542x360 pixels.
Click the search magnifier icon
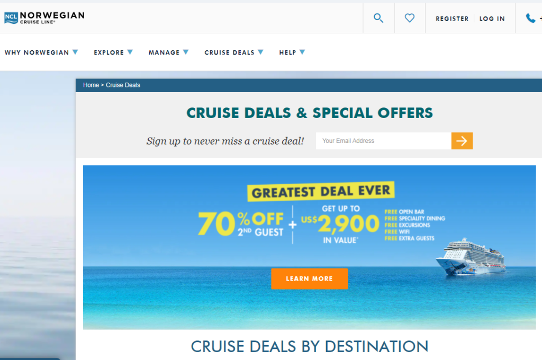coord(378,18)
